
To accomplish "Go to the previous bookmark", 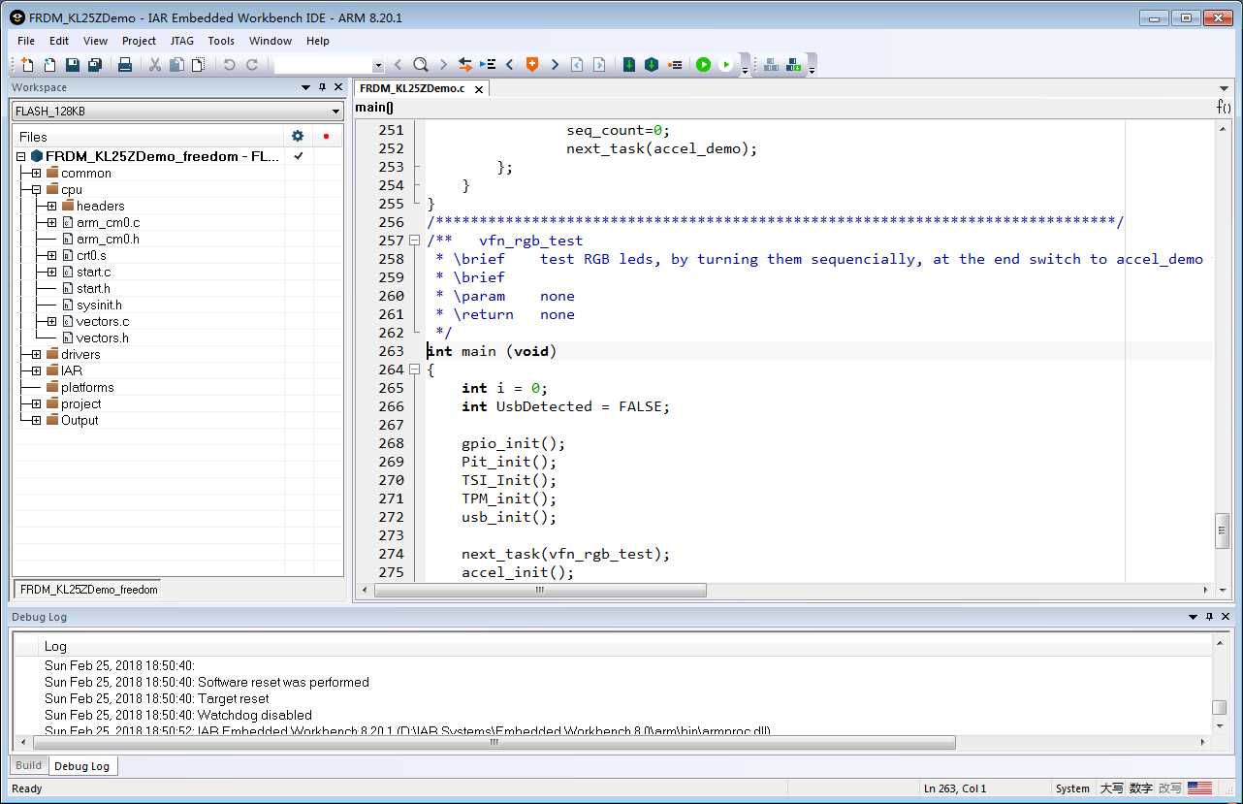I will 510,65.
